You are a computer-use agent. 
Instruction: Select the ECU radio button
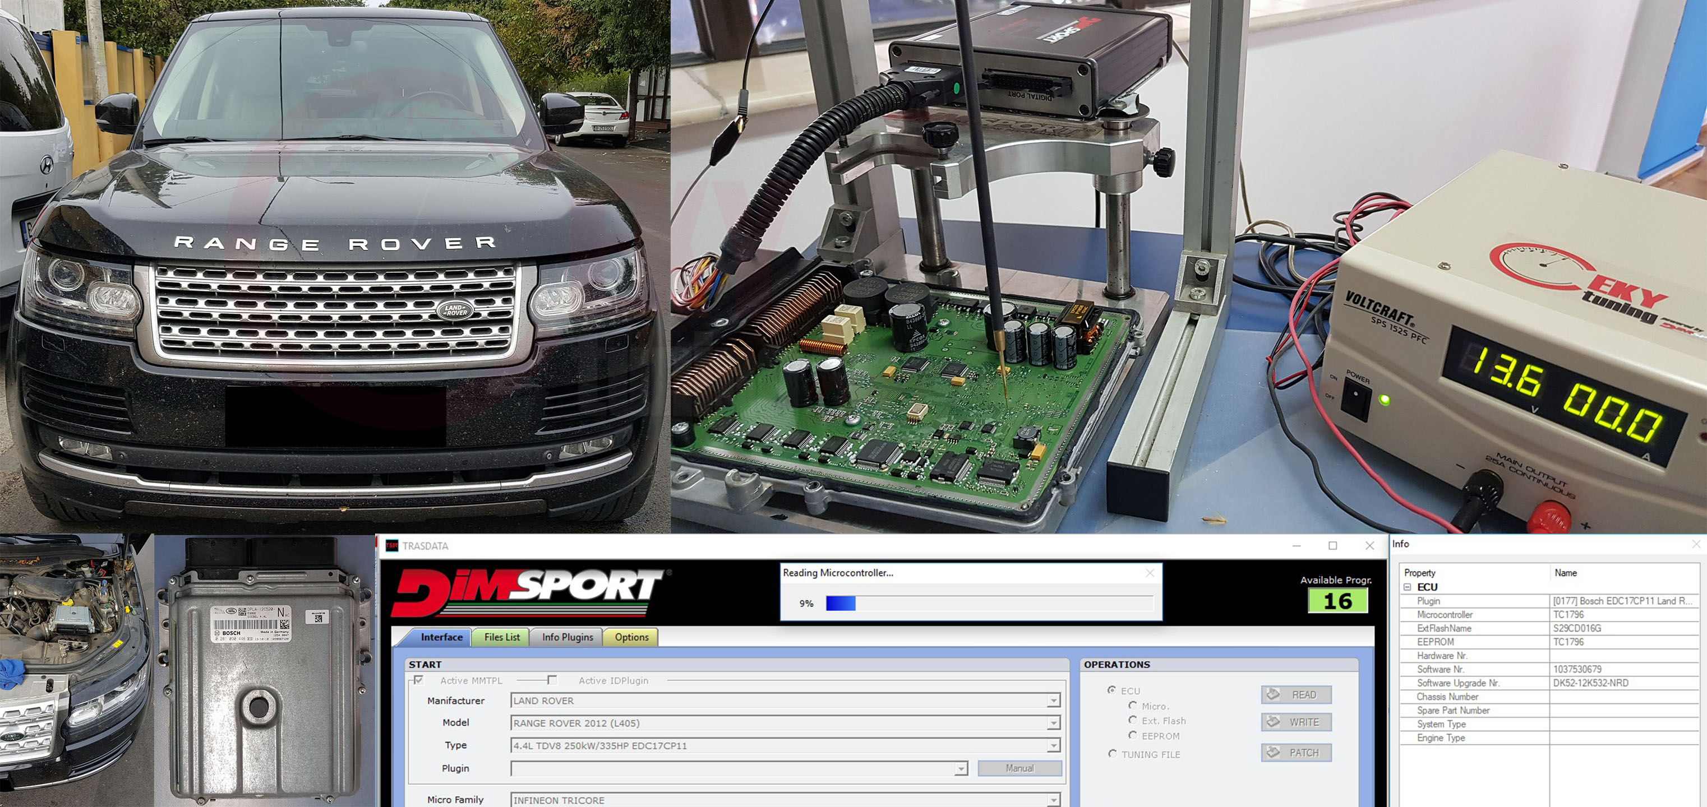tap(1111, 690)
